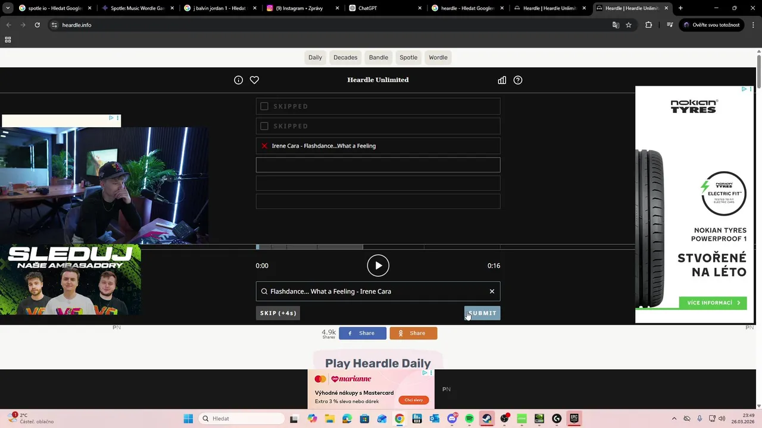Click the song search input field
Viewport: 762px width, 428px height.
tap(378, 291)
